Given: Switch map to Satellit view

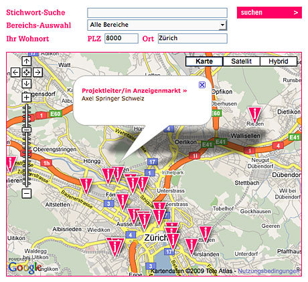Looking at the screenshot, I should (242, 61).
